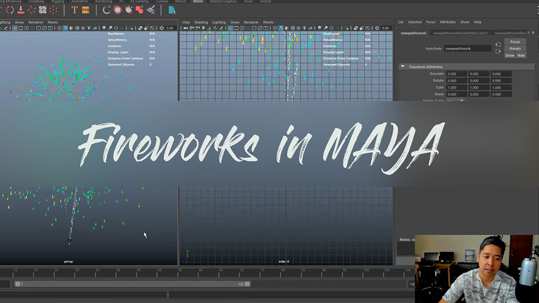
Task: Click frame 60 on the time slider
Action: click(x=201, y=273)
